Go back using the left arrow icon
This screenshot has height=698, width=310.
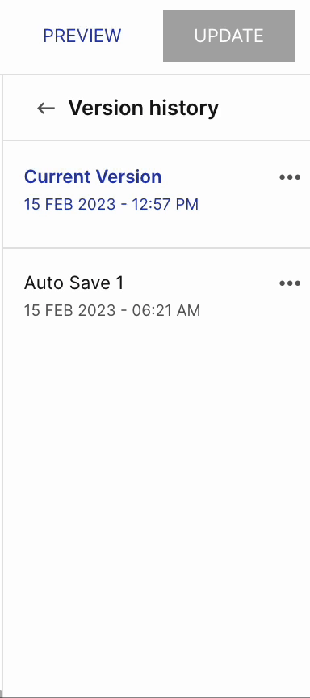[x=46, y=108]
